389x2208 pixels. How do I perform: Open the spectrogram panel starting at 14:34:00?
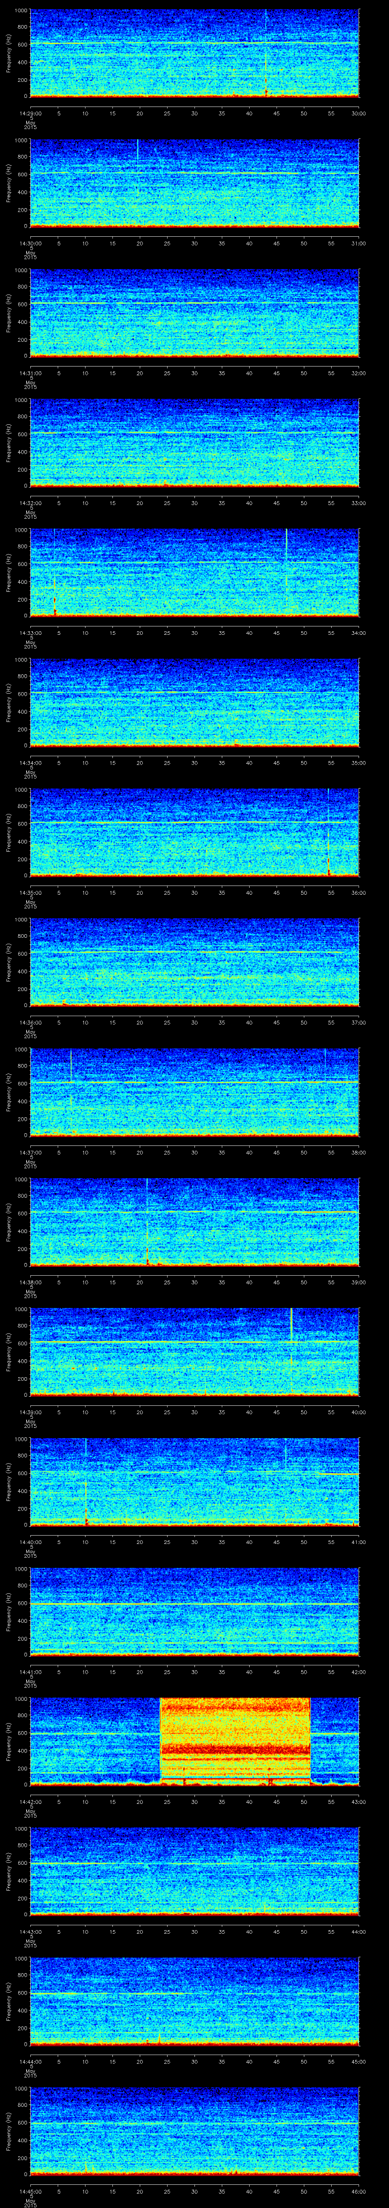194,702
